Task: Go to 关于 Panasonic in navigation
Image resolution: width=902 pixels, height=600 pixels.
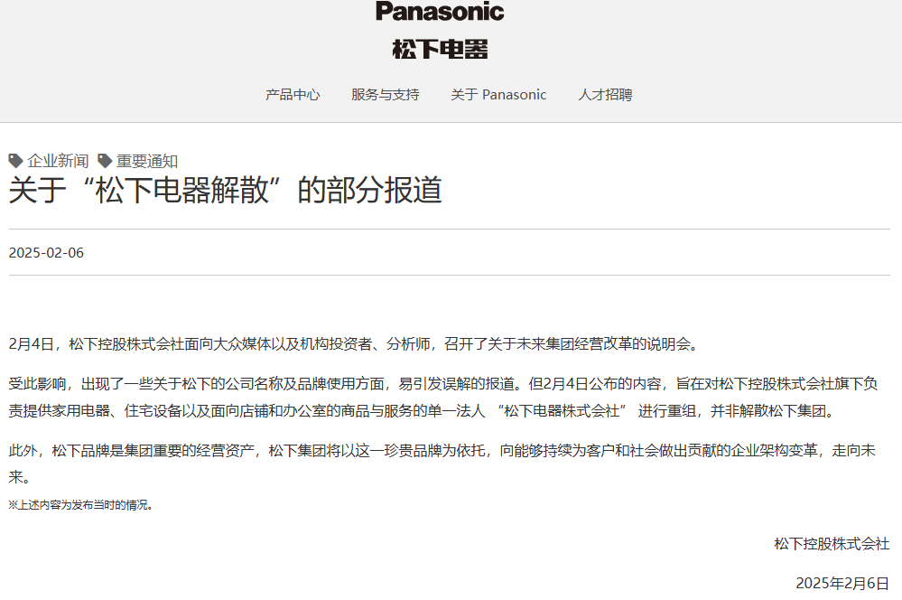Action: point(498,95)
